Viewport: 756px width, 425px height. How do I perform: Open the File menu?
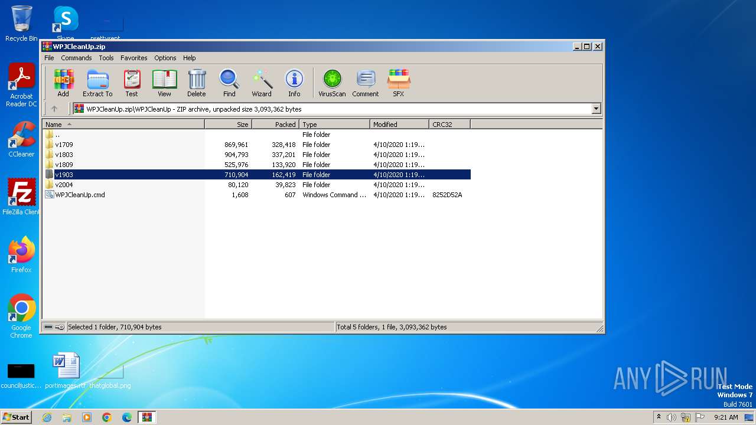[x=49, y=58]
